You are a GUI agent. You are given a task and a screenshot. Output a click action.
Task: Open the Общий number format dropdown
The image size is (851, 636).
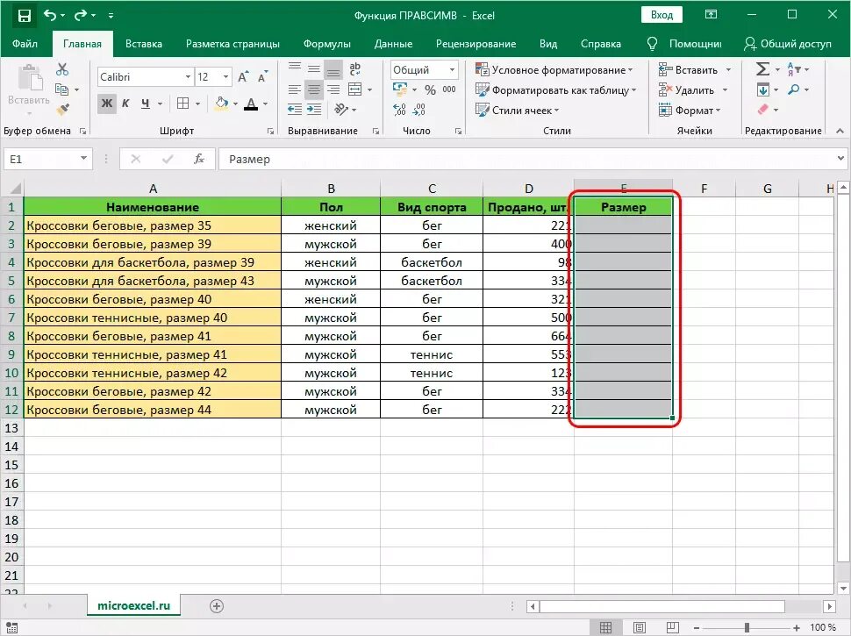point(452,70)
